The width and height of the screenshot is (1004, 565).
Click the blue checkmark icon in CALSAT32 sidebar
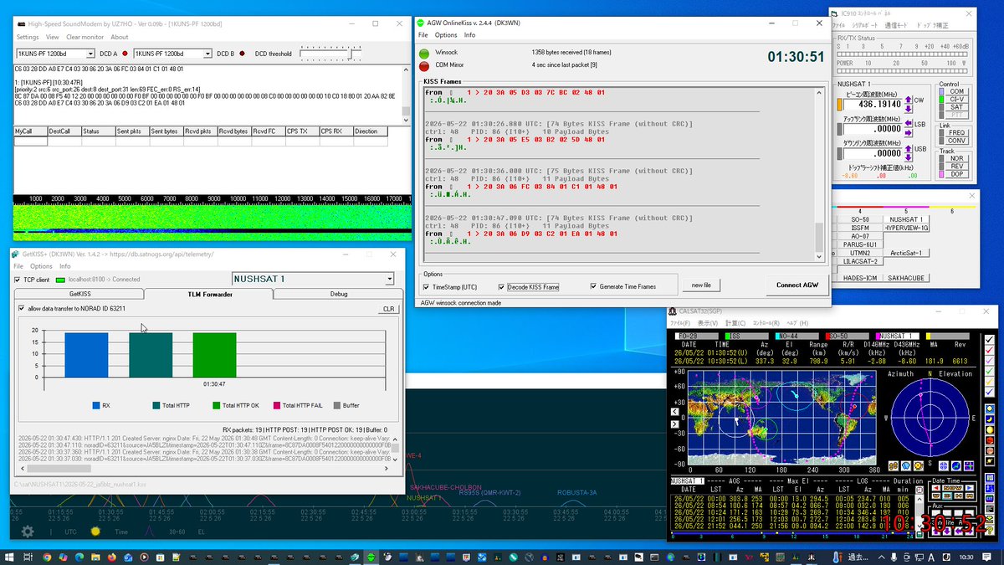[x=990, y=392]
